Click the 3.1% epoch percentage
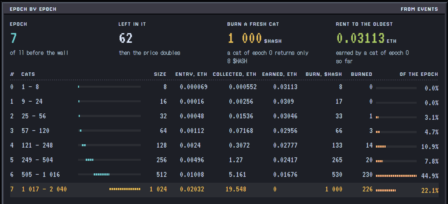 pos(432,117)
